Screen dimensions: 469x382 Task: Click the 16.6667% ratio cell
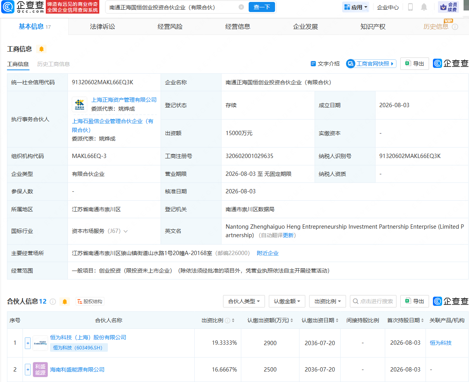pos(224,370)
